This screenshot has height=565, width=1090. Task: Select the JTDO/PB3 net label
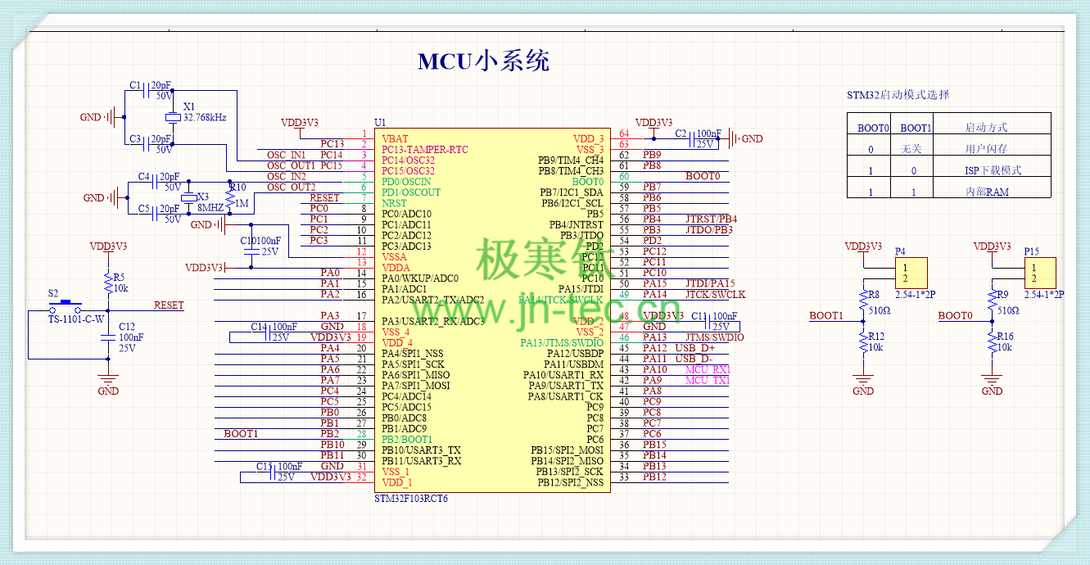708,229
